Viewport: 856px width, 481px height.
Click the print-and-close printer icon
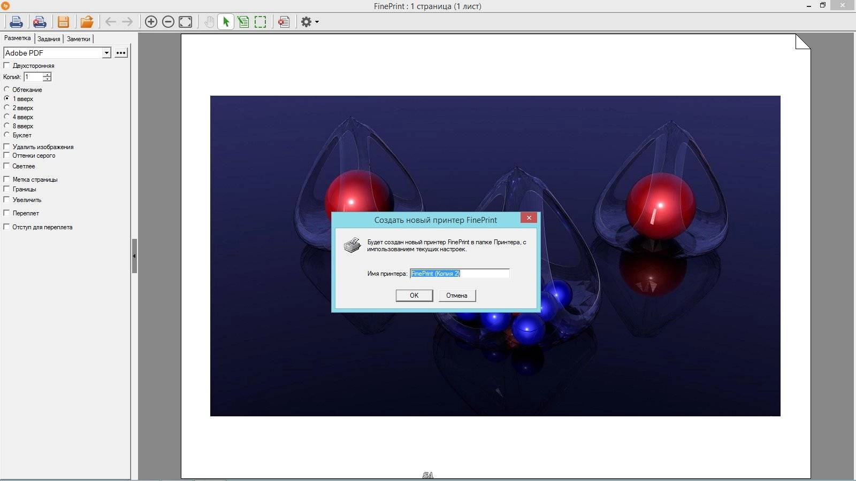(x=40, y=22)
